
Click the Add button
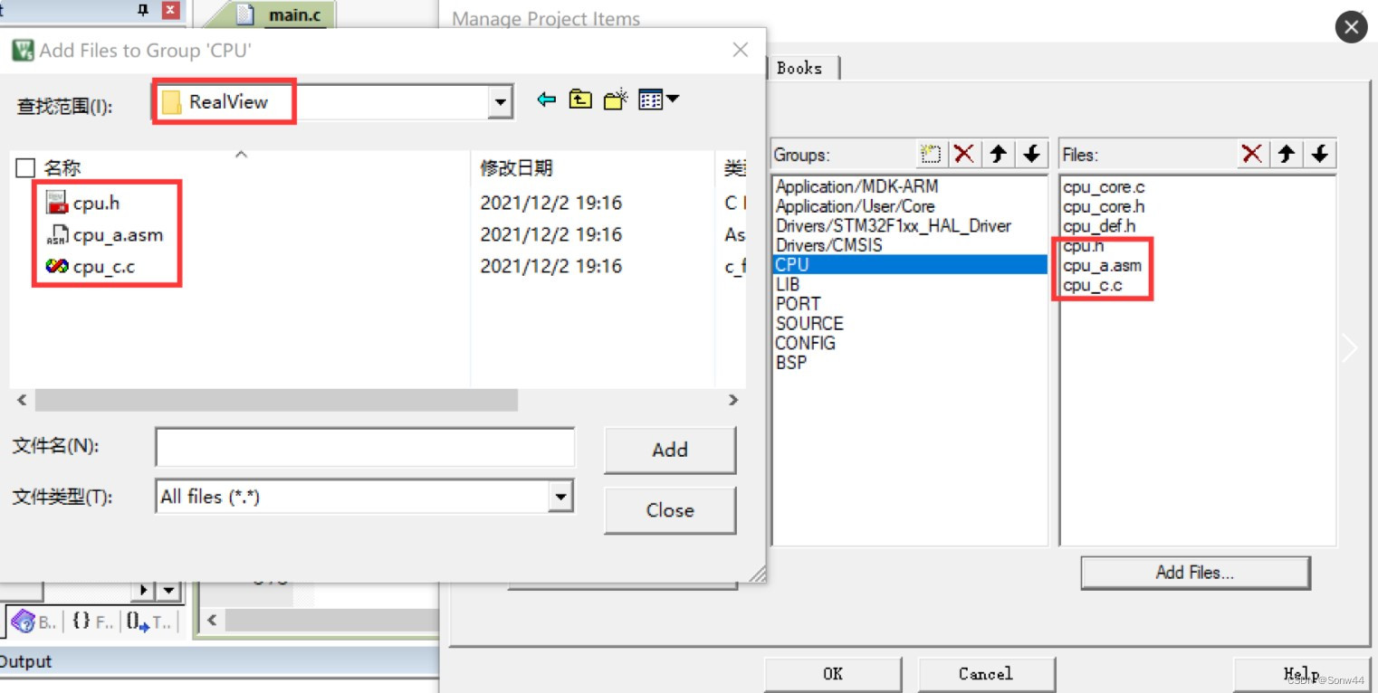click(x=670, y=450)
